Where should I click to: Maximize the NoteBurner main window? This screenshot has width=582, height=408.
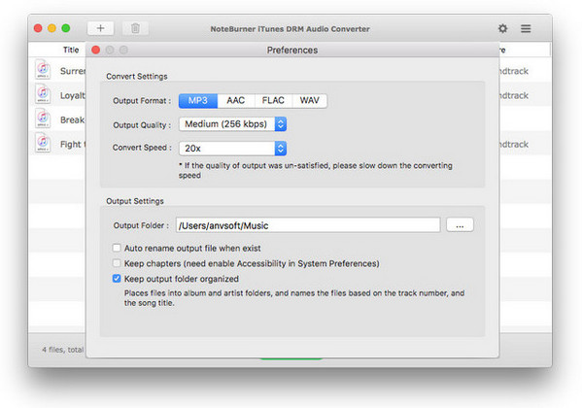[x=66, y=28]
